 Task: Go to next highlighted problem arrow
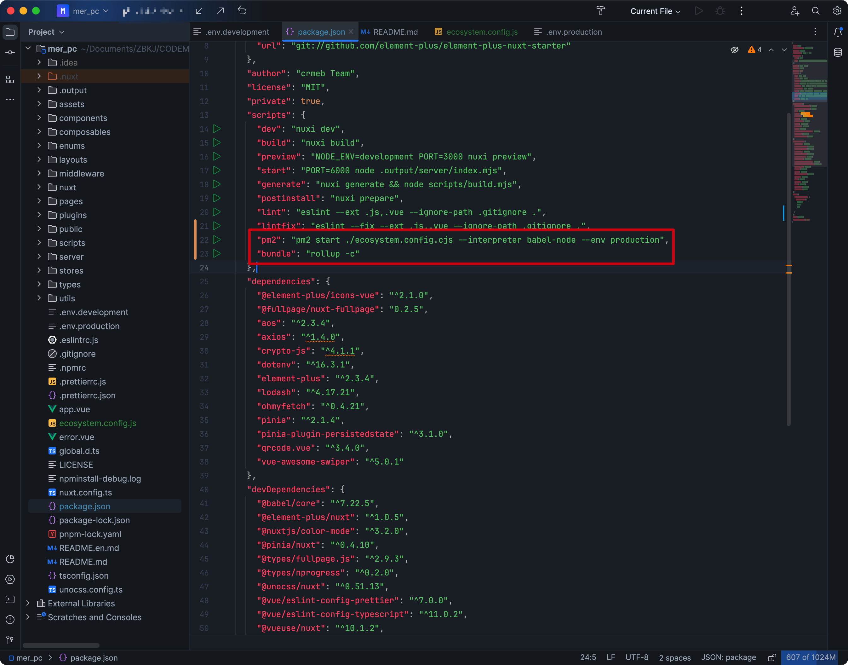click(784, 50)
